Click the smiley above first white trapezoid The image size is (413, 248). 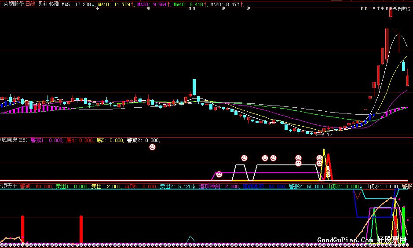coord(245,158)
